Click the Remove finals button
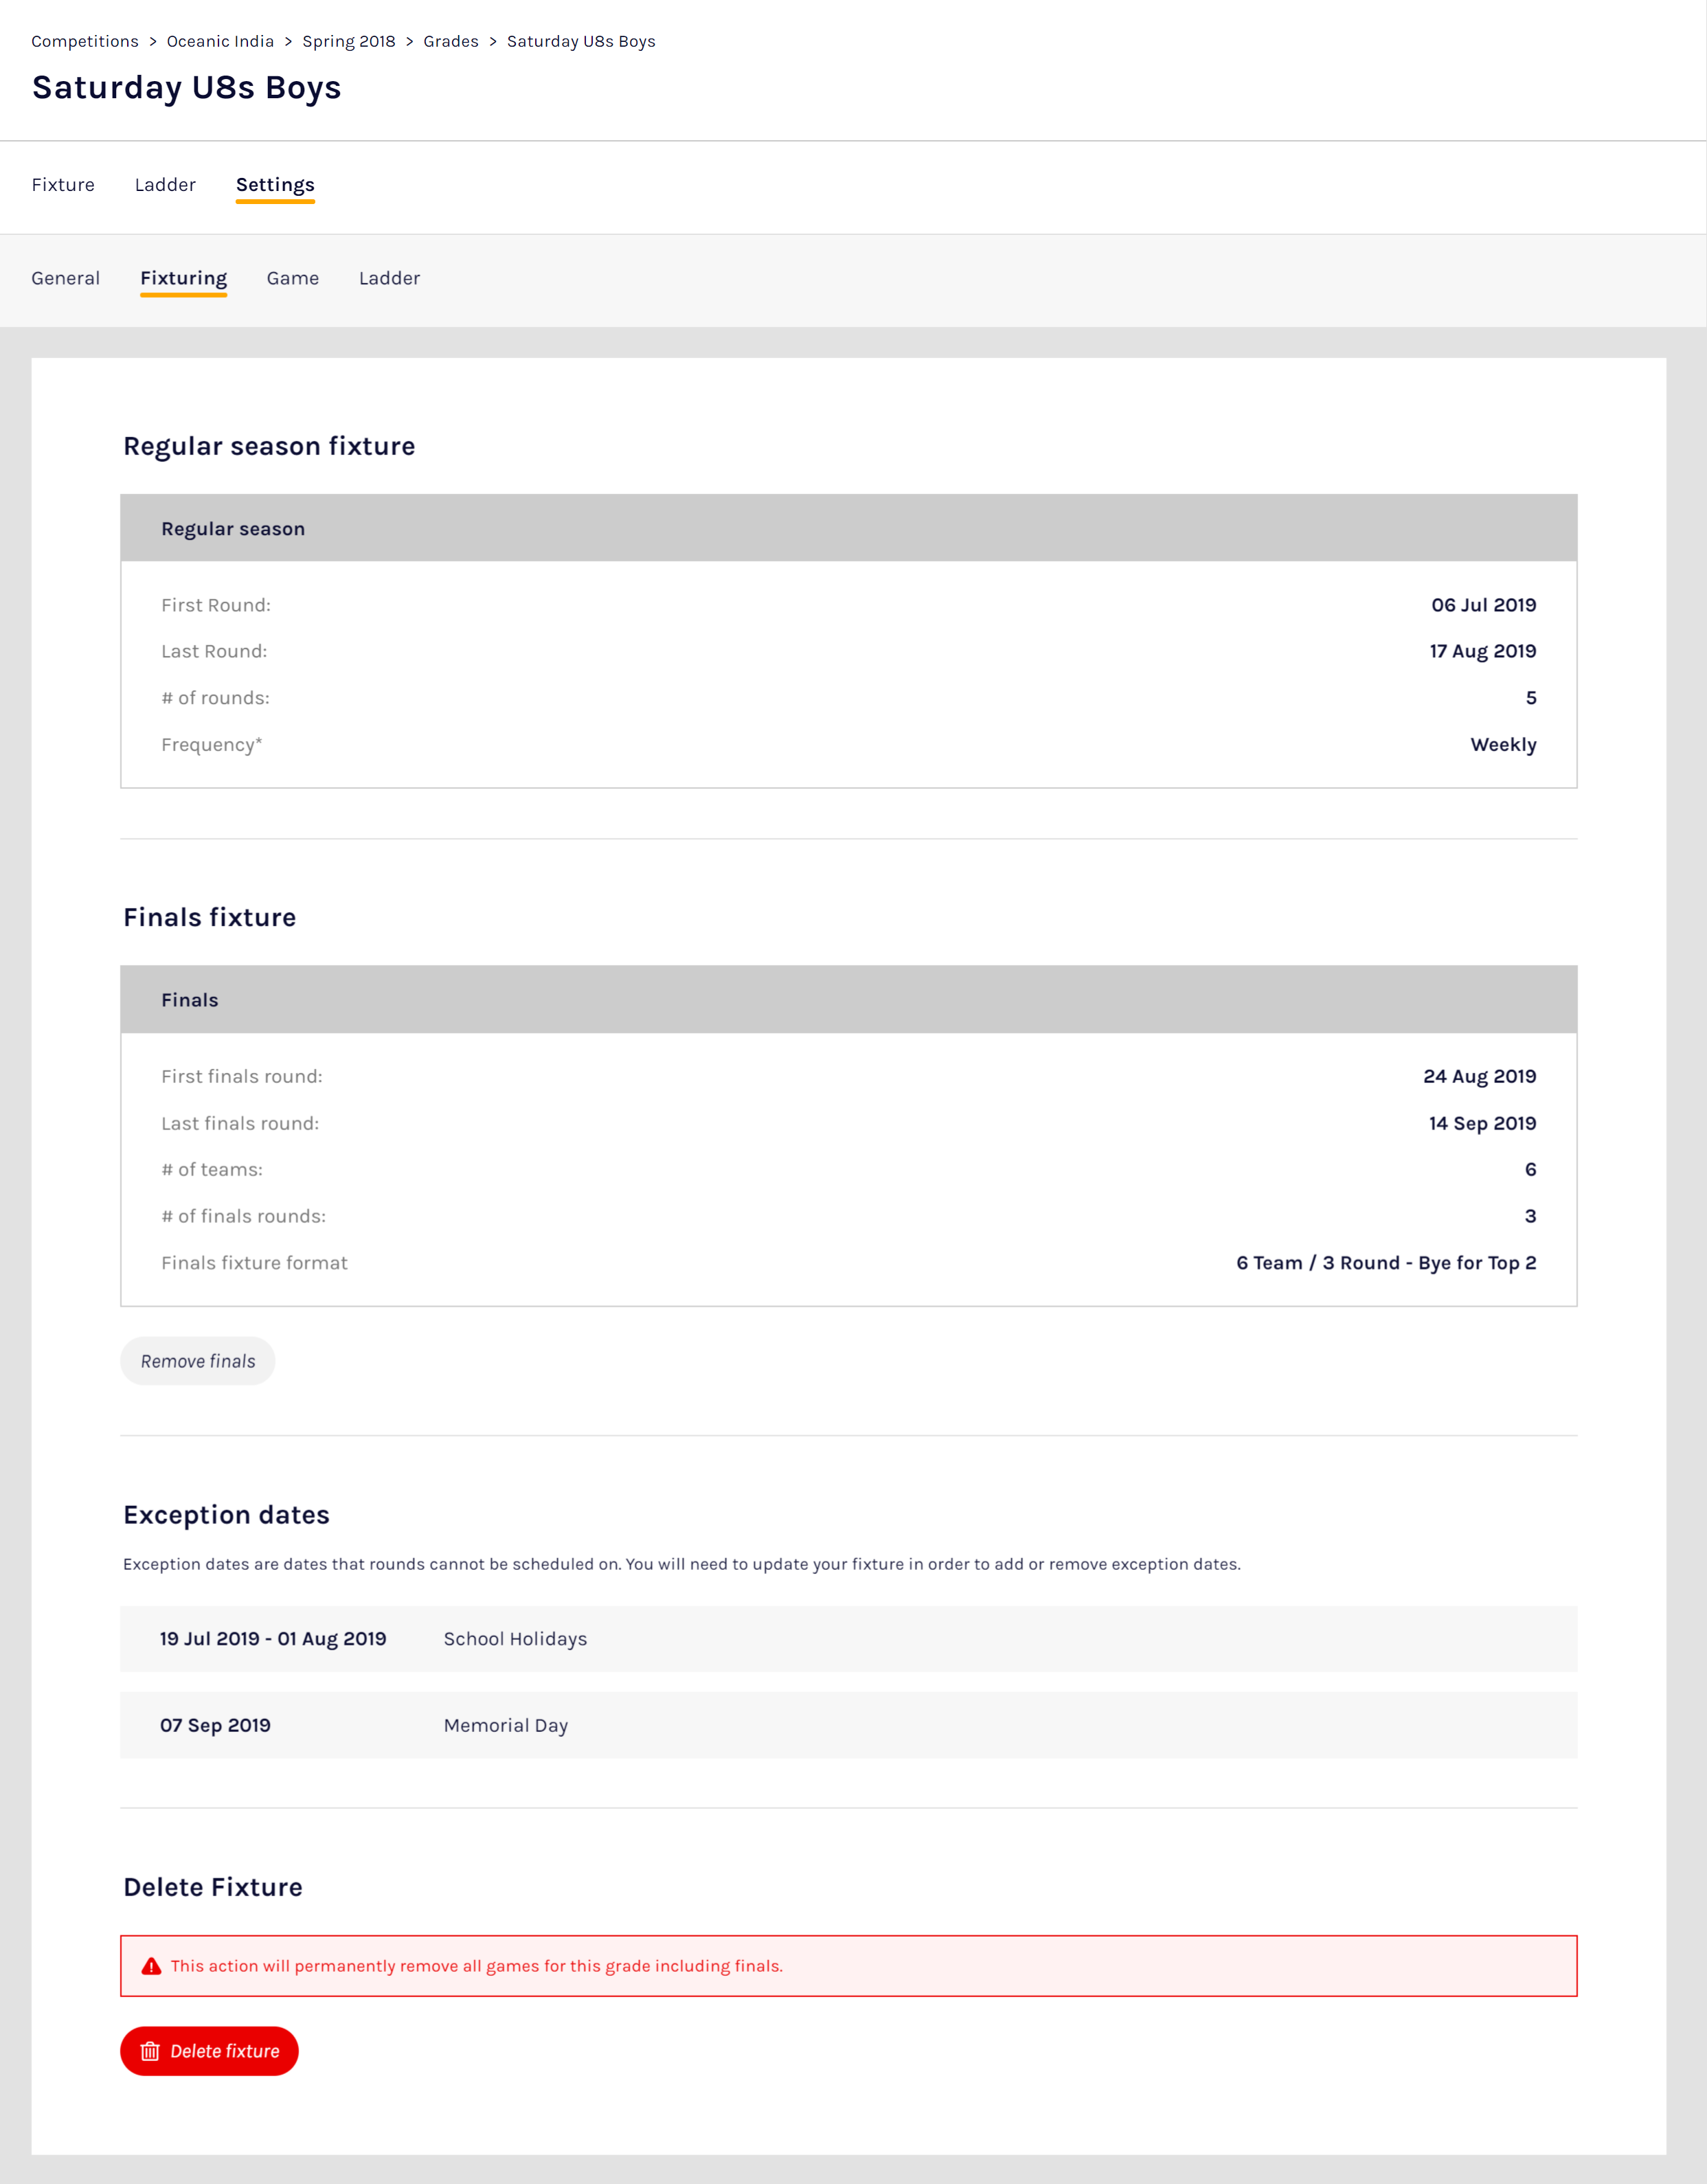 (198, 1361)
